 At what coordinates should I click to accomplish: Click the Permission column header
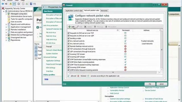click(x=126, y=30)
